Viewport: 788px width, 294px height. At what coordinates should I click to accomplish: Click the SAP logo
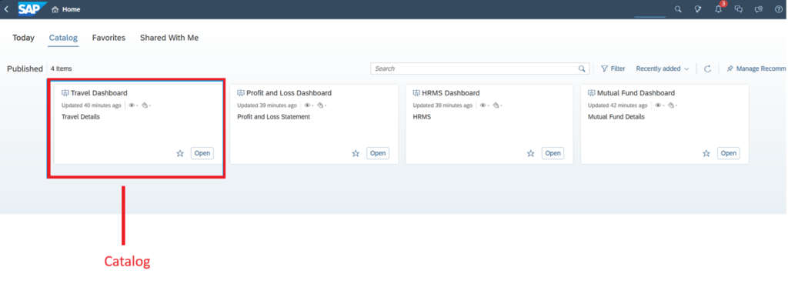pos(32,9)
